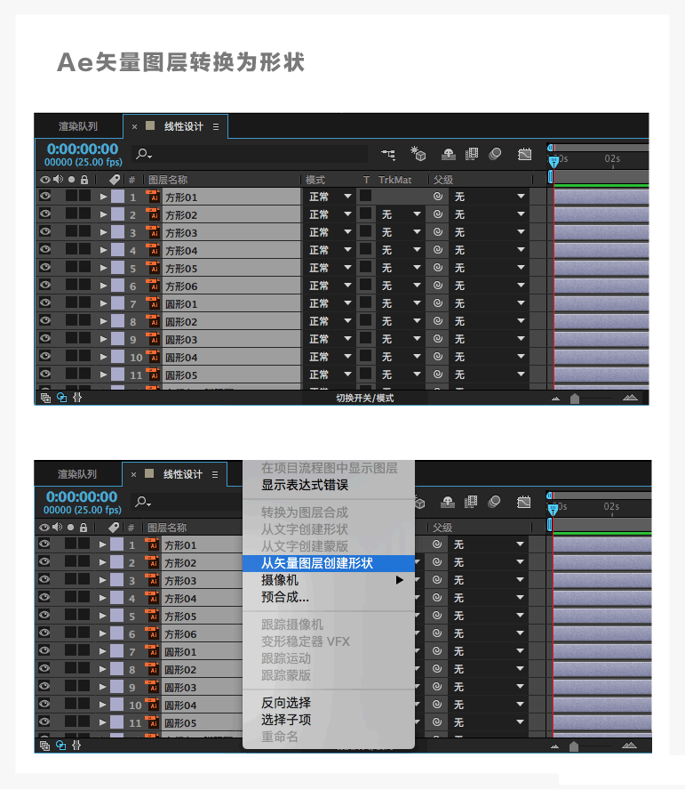Open 线性设计 panel menu icon in top panel
685x790 pixels.
(215, 126)
